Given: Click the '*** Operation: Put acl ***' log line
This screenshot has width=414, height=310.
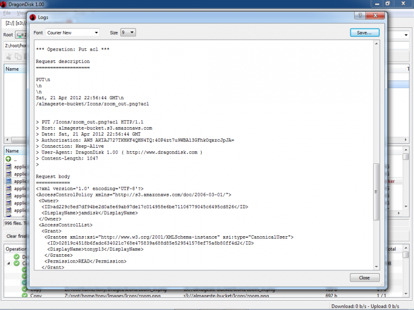Looking at the screenshot, I should [72, 49].
